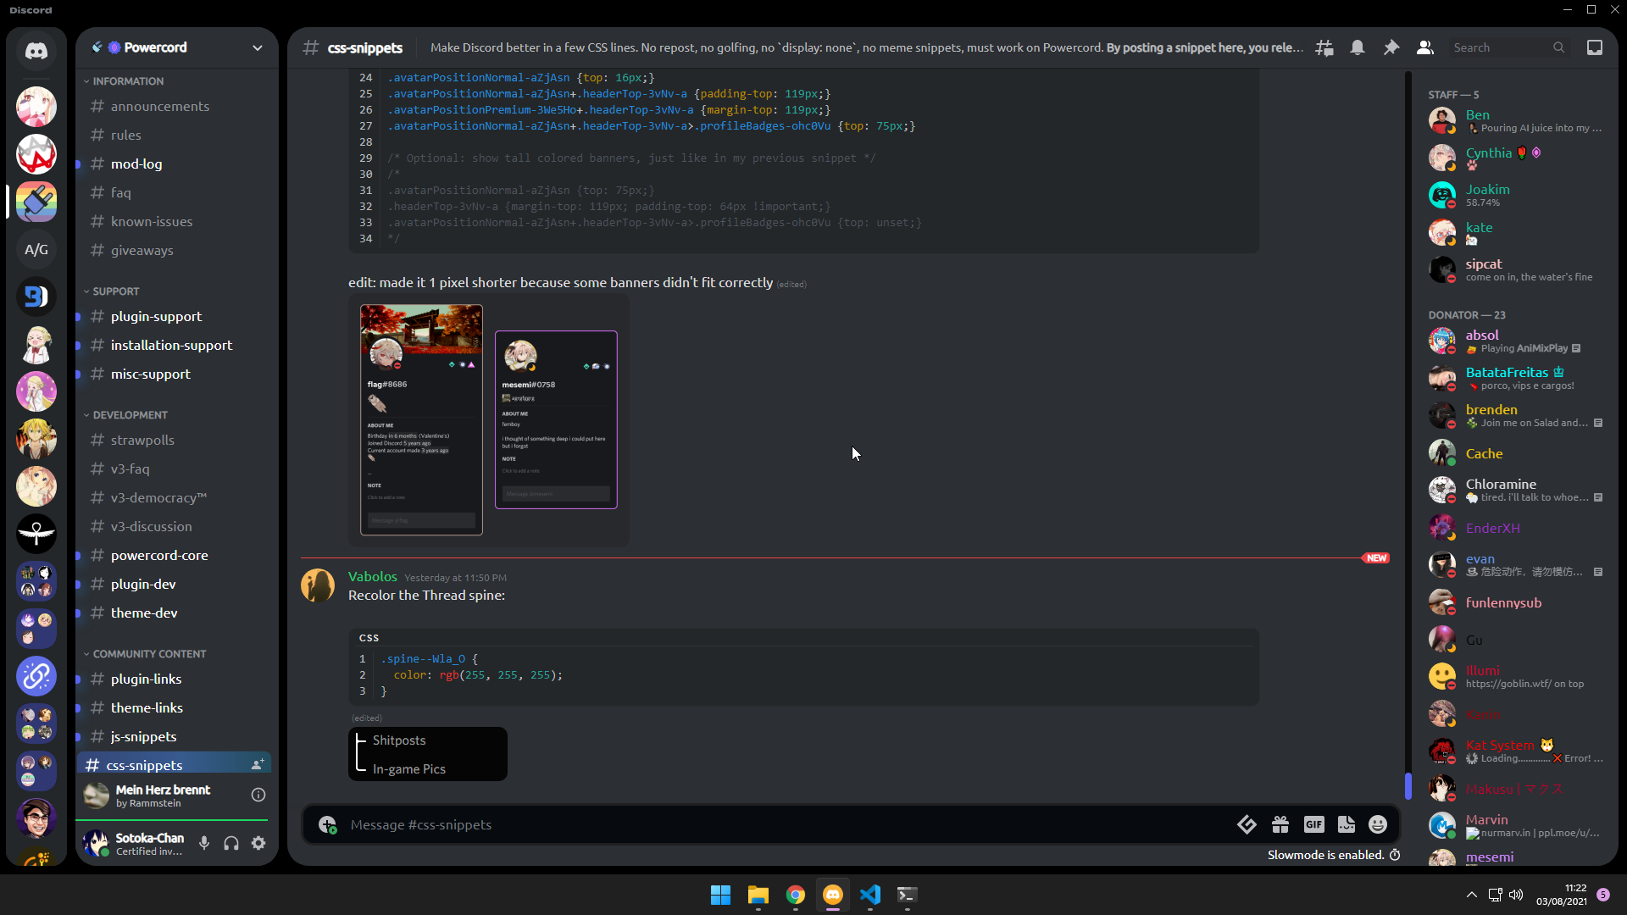Open the GIF picker
1627x915 pixels.
(1313, 824)
